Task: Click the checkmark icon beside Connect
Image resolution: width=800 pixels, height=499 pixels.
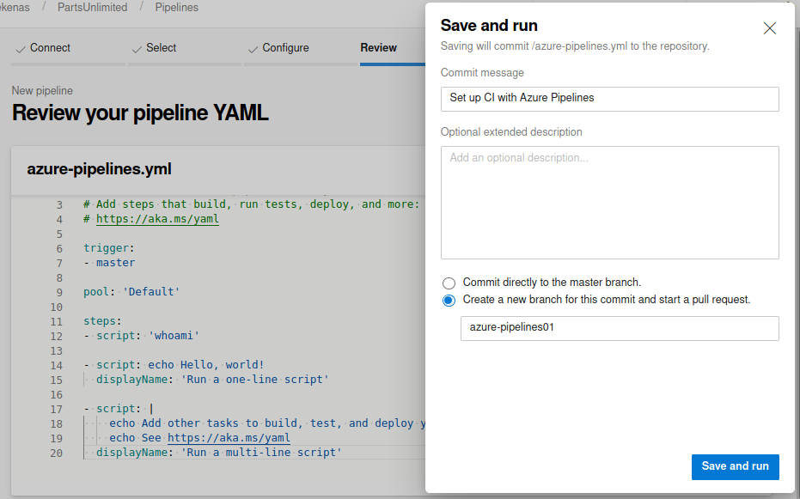Action: click(21, 50)
